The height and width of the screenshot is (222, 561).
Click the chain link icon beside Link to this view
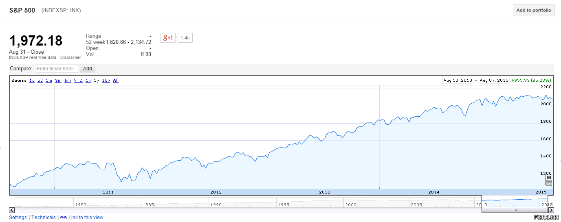point(64,218)
